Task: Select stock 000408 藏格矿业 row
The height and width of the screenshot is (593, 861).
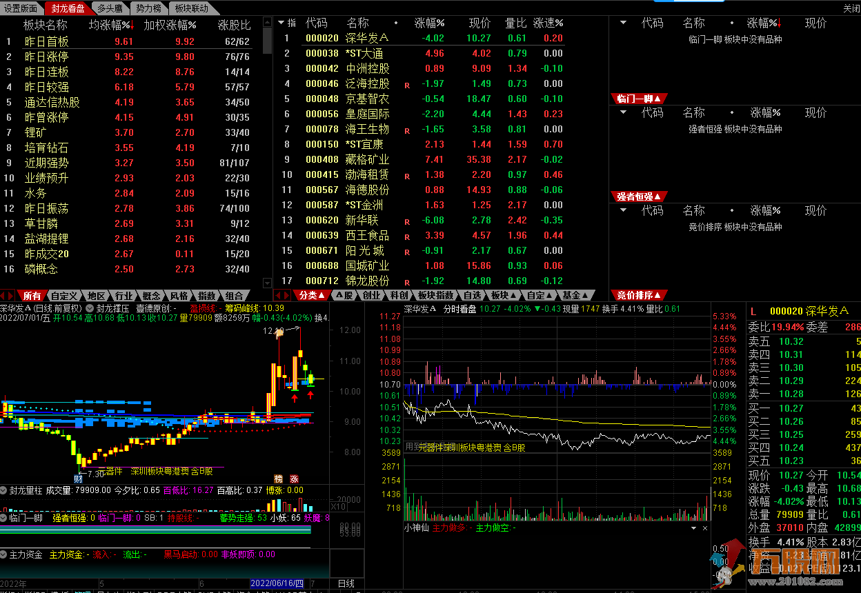Action: click(442, 159)
